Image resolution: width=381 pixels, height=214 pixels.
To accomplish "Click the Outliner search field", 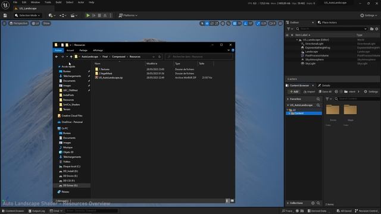I will (x=332, y=29).
